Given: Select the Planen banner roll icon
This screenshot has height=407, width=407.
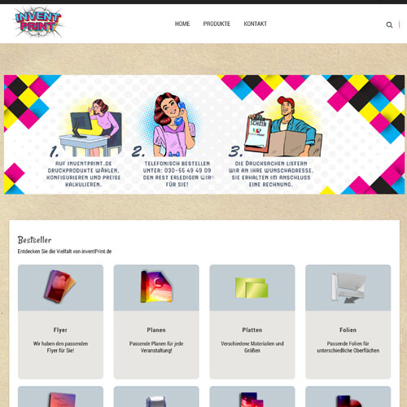Looking at the screenshot, I should click(156, 287).
